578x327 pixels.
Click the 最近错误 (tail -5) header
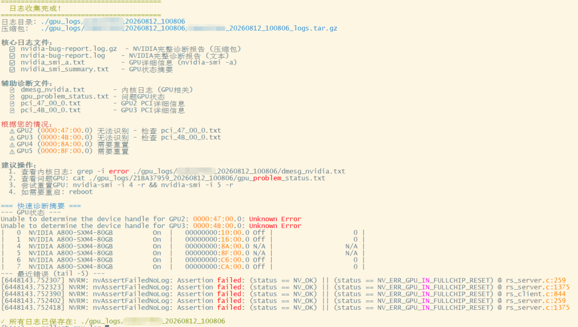coord(52,273)
